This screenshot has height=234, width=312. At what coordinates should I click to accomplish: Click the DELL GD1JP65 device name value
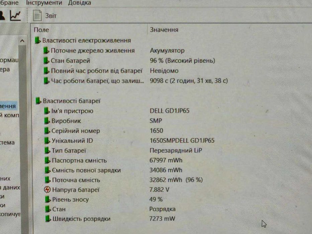(x=170, y=111)
